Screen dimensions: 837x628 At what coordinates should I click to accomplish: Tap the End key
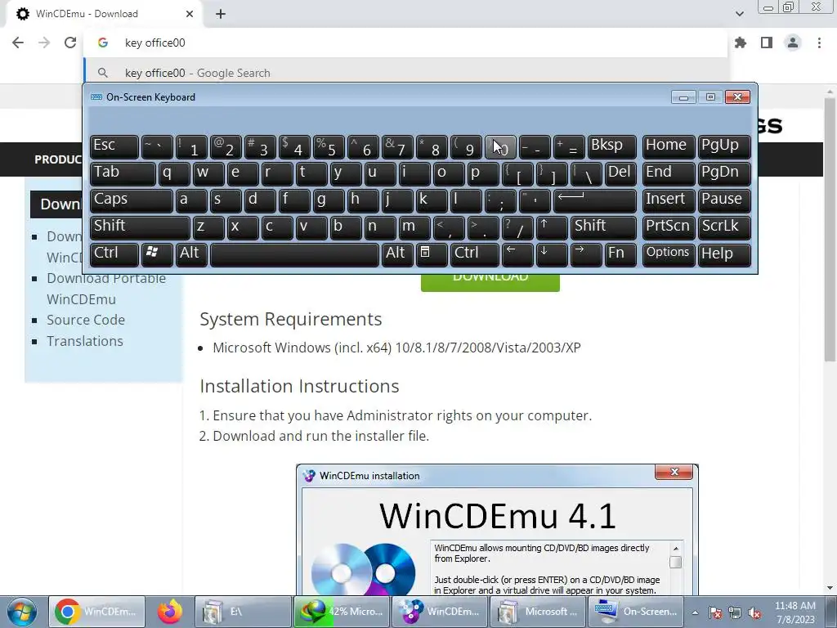pyautogui.click(x=669, y=173)
